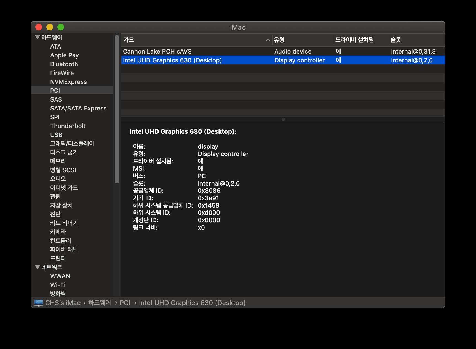Click the iMac computer icon in path bar

[39, 303]
